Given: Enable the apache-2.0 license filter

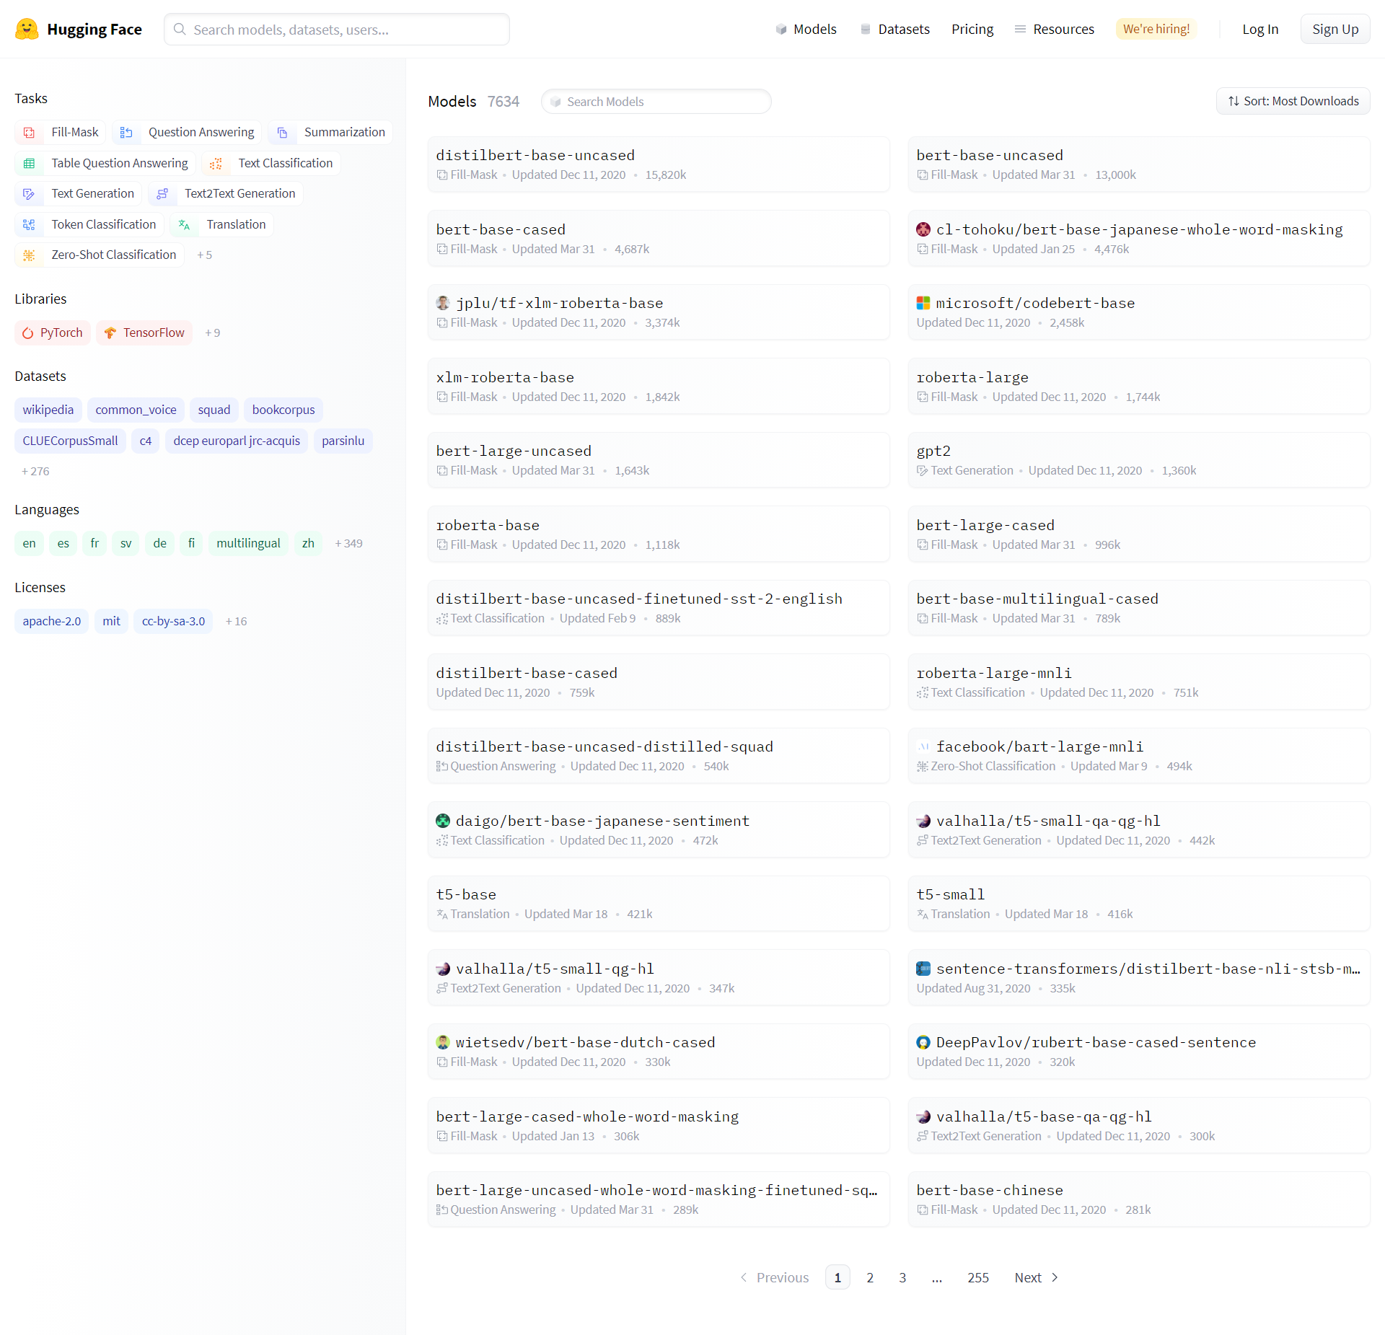Looking at the screenshot, I should [51, 622].
